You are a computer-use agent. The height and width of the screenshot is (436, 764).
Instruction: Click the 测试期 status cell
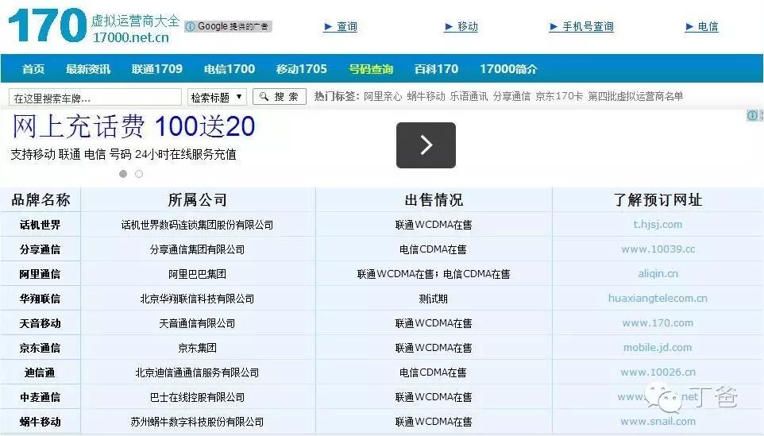(x=433, y=299)
